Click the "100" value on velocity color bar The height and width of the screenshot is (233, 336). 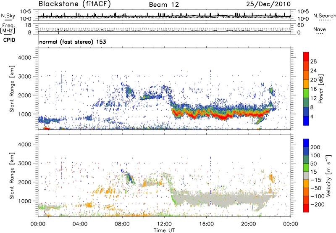click(x=315, y=156)
